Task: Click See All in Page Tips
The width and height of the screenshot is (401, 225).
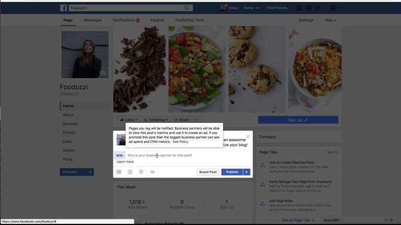Action: (333, 152)
